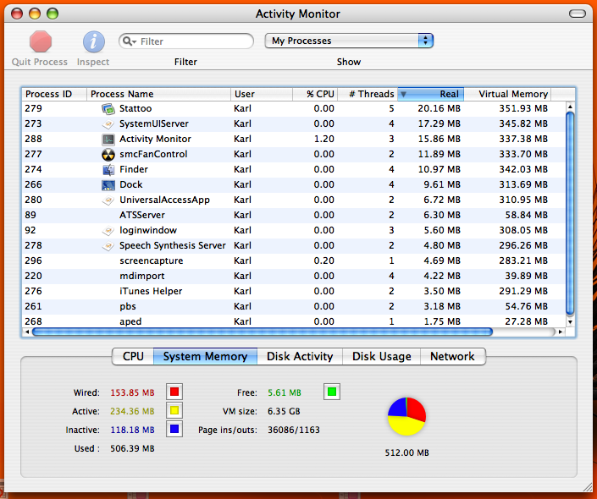
Task: Click the 1.20 CPU value
Action: pos(324,140)
